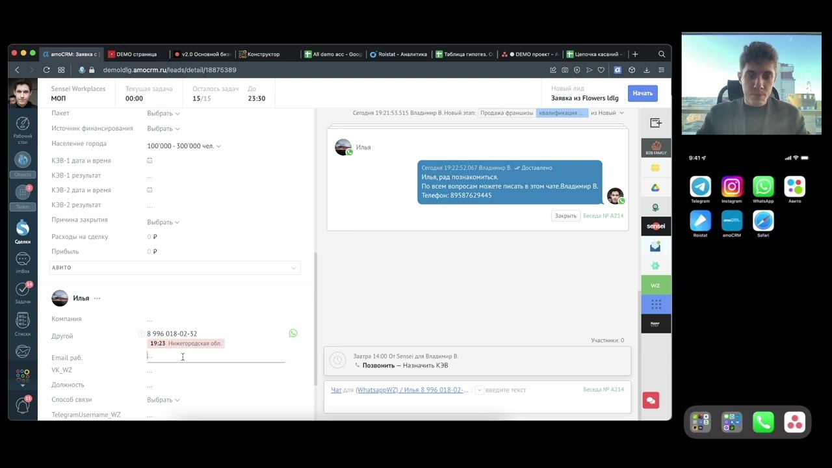Open Google Drive widget icon
This screenshot has height=468, width=832.
coord(656,188)
